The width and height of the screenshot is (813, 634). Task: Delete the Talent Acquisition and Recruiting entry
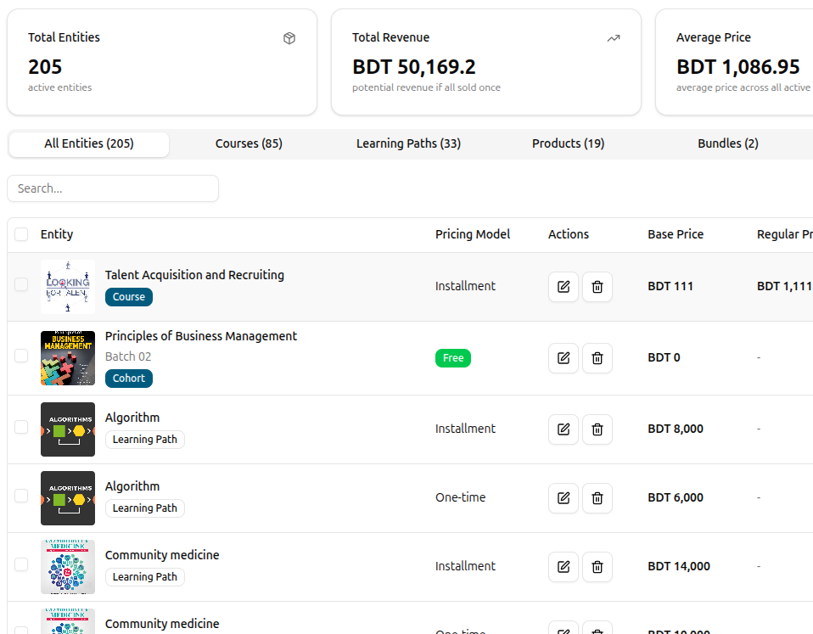click(597, 287)
